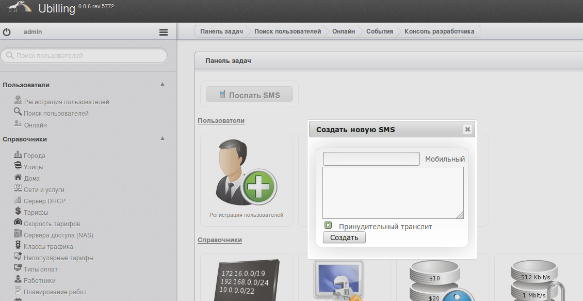Click the Города buildings icon

[18, 154]
